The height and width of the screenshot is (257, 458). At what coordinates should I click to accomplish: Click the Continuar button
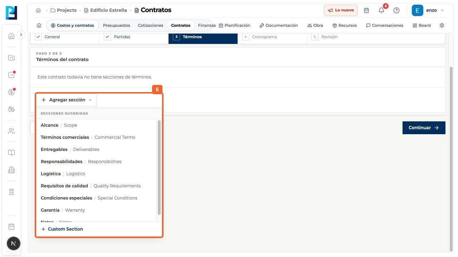[424, 128]
